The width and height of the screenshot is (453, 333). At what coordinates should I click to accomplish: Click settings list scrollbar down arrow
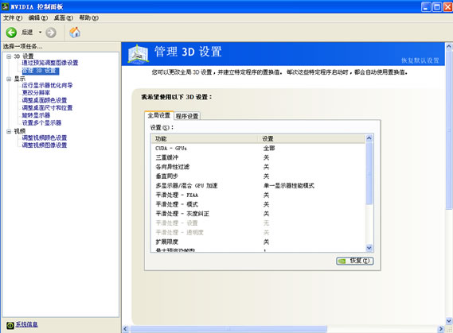369,248
